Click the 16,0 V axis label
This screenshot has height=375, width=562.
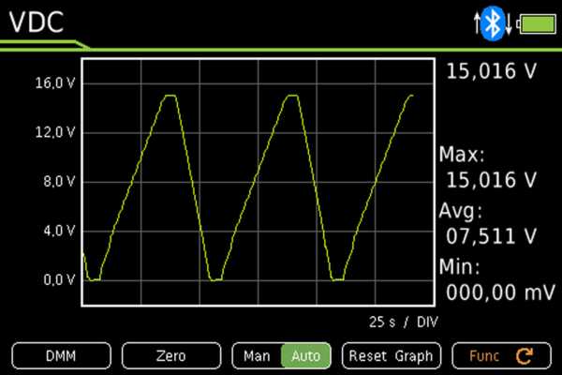click(55, 83)
